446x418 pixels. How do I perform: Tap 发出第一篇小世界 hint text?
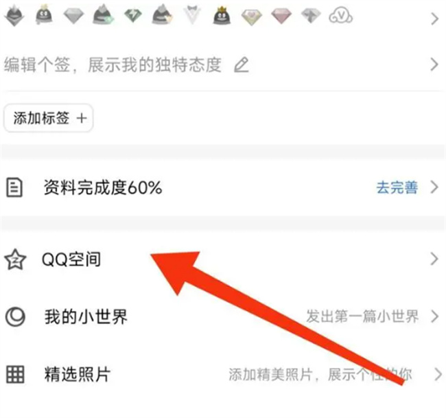click(362, 316)
